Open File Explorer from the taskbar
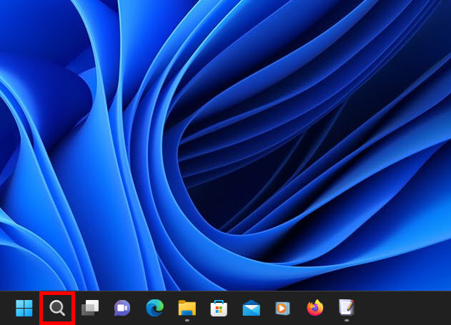This screenshot has width=451, height=325. tap(187, 308)
